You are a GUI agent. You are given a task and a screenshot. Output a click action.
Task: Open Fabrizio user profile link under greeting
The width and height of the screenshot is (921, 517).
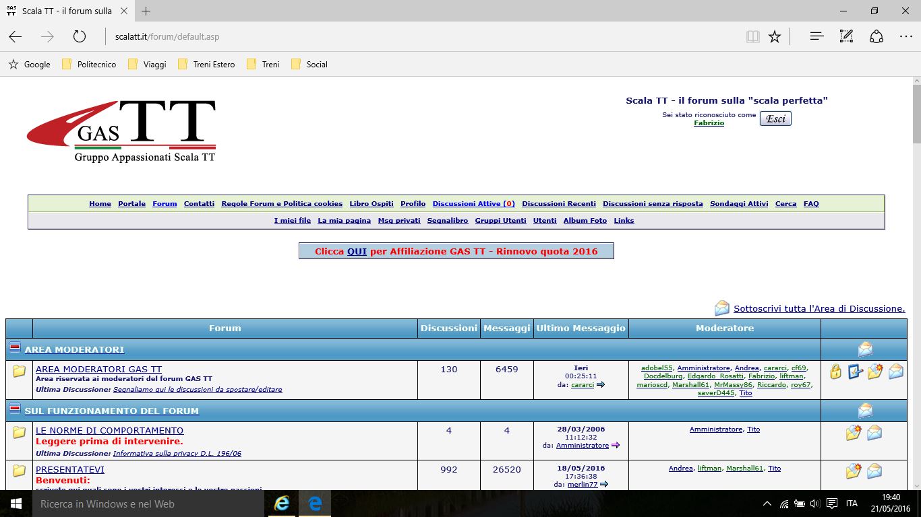coord(709,123)
